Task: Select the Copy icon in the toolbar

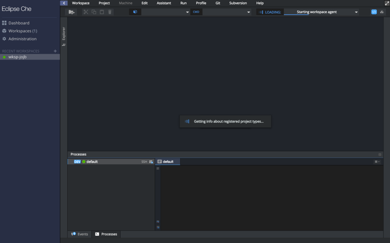Action: (93, 12)
